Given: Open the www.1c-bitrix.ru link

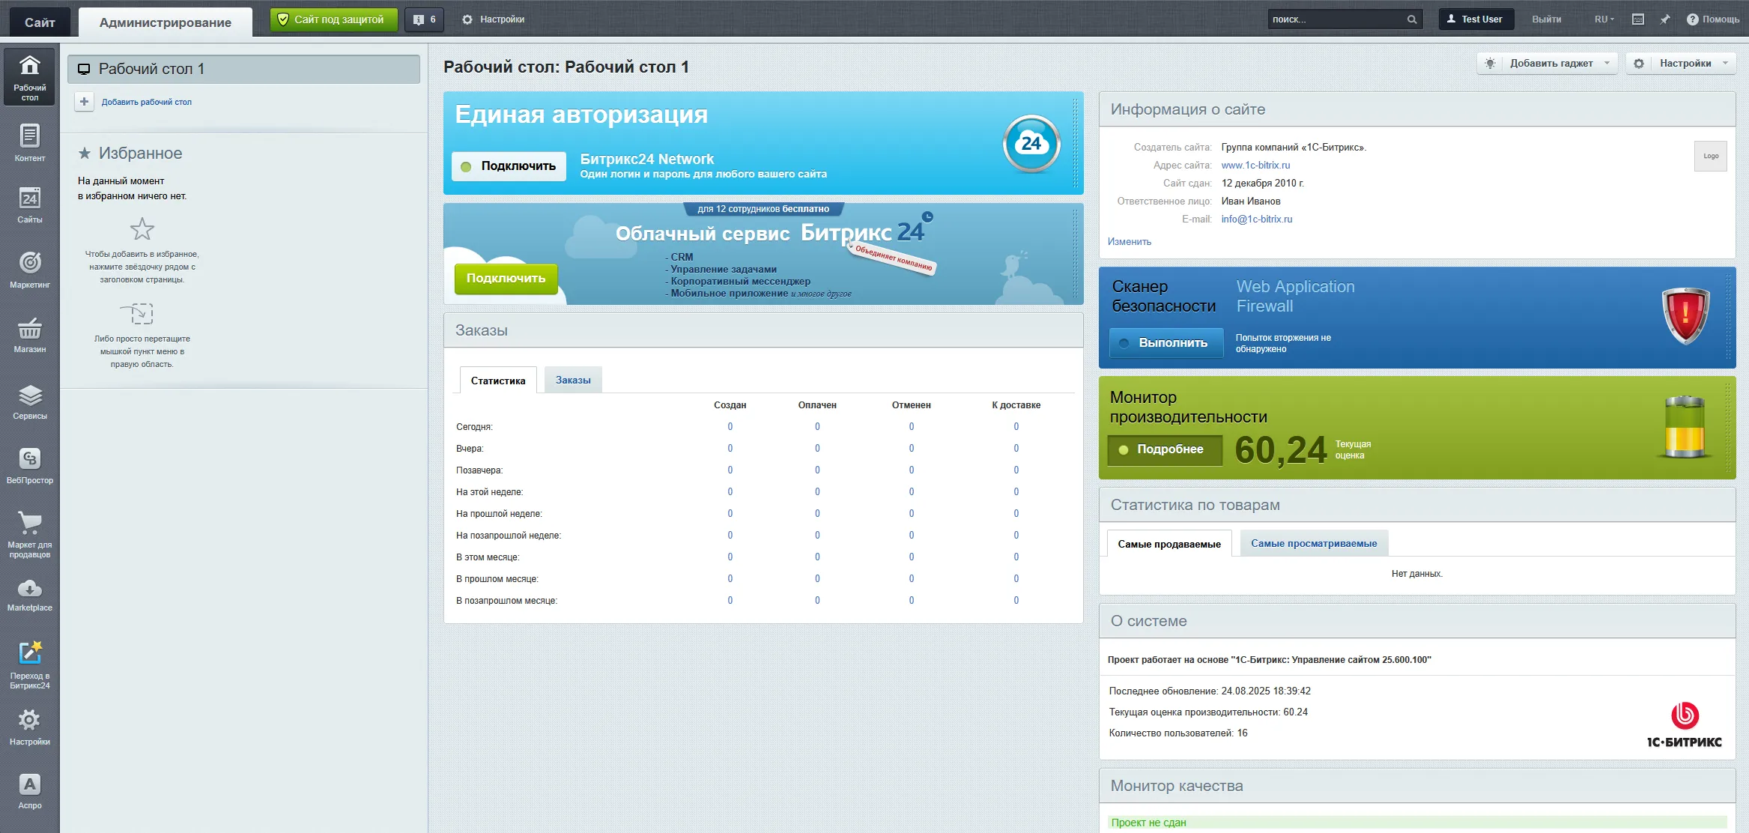Looking at the screenshot, I should pos(1255,166).
